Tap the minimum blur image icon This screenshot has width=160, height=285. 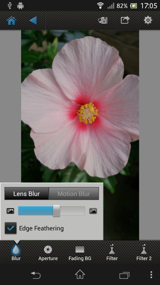[x=10, y=211]
